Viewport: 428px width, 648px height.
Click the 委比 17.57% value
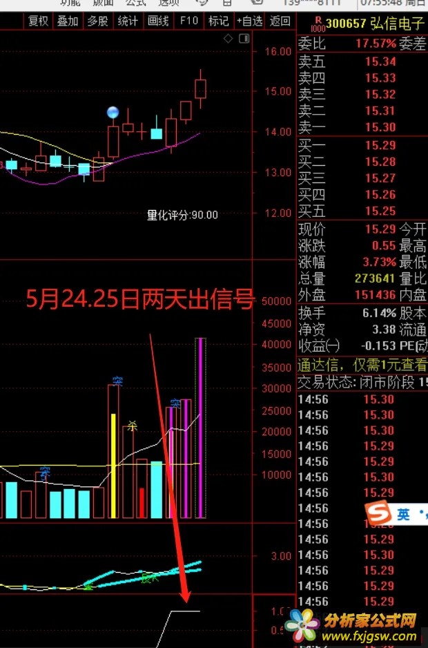click(x=376, y=44)
